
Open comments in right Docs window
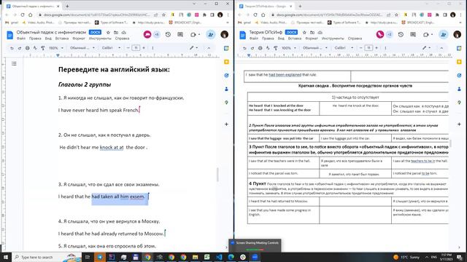tap(413, 34)
